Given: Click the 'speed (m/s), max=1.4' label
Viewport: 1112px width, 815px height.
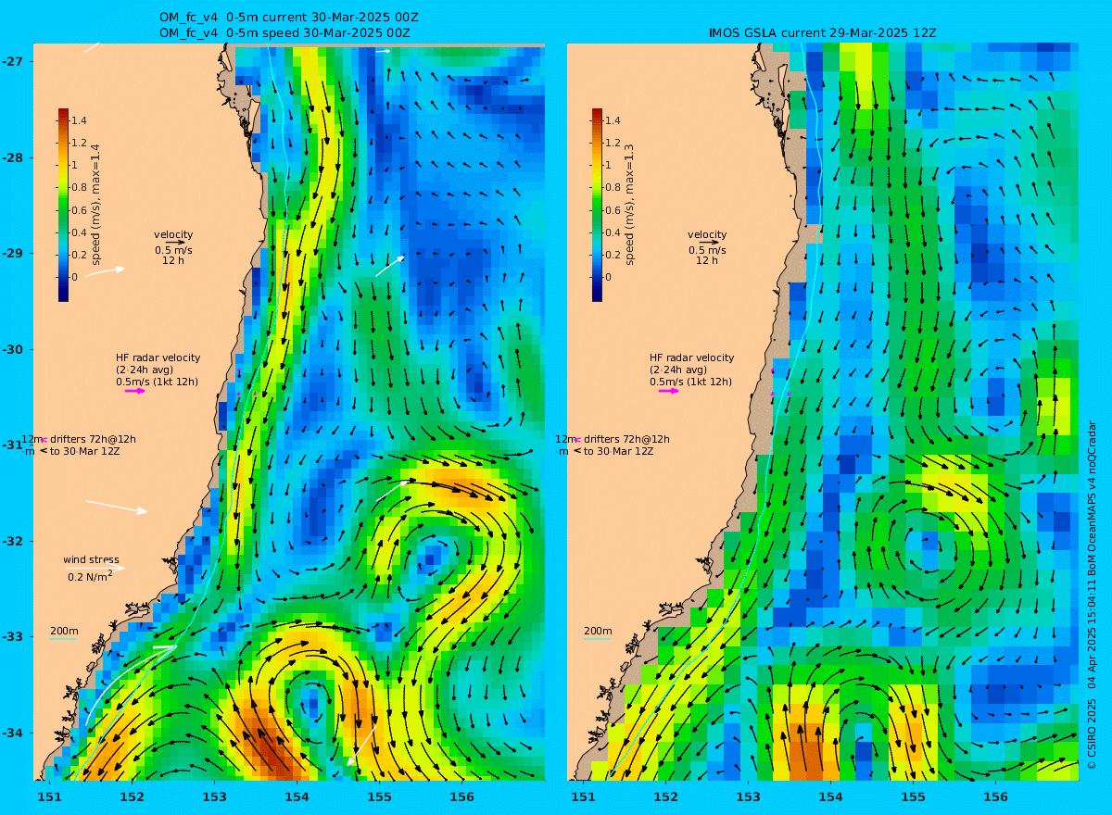Looking at the screenshot, I should click(95, 207).
